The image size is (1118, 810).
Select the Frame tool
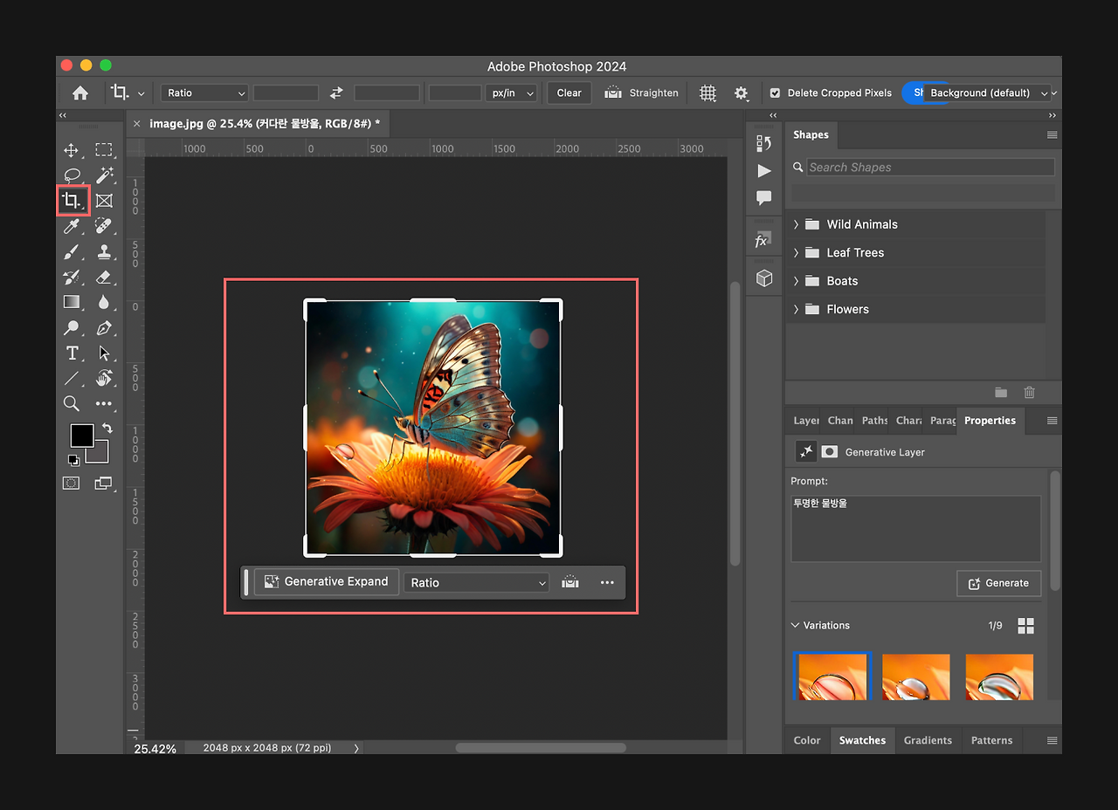[104, 201]
